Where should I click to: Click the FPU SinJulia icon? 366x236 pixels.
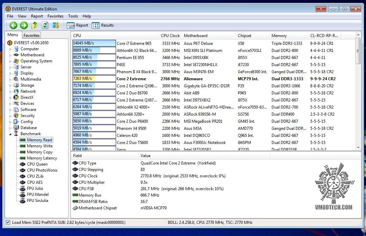pyautogui.click(x=23, y=200)
